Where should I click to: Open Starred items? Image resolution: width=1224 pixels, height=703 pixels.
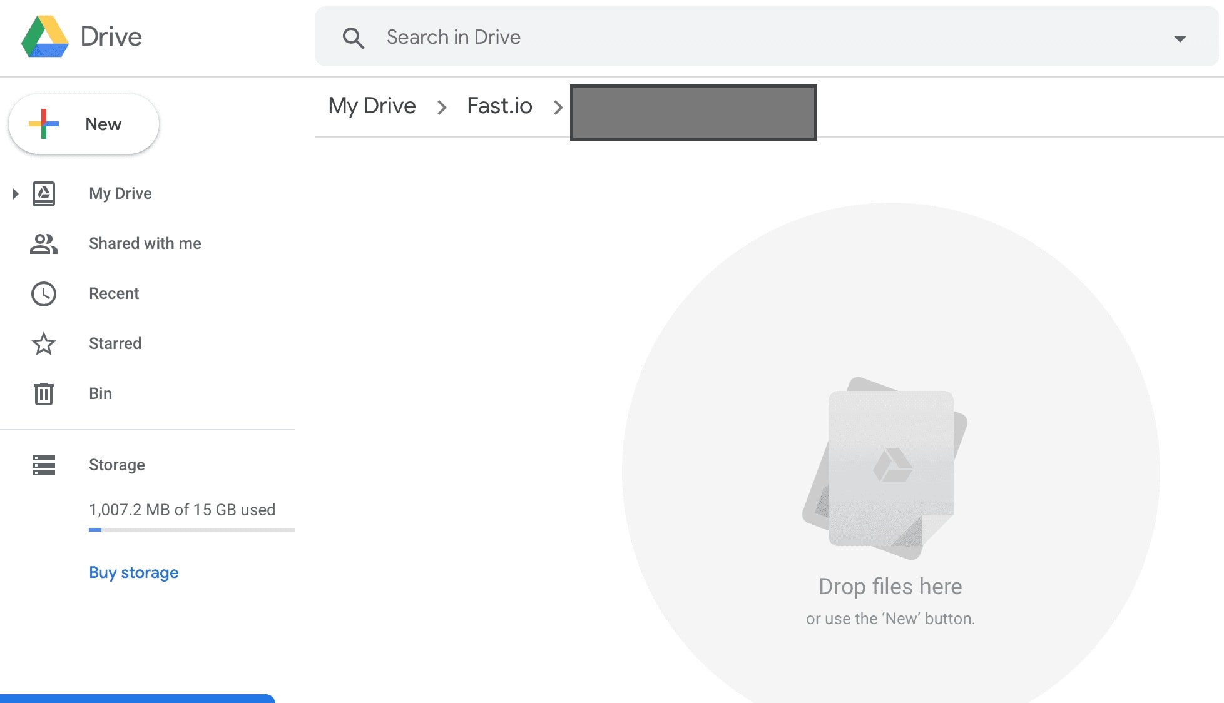click(115, 343)
